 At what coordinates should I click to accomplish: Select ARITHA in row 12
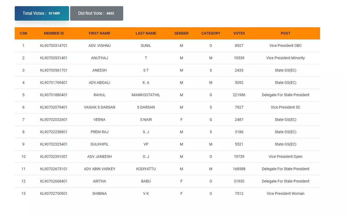click(99, 181)
